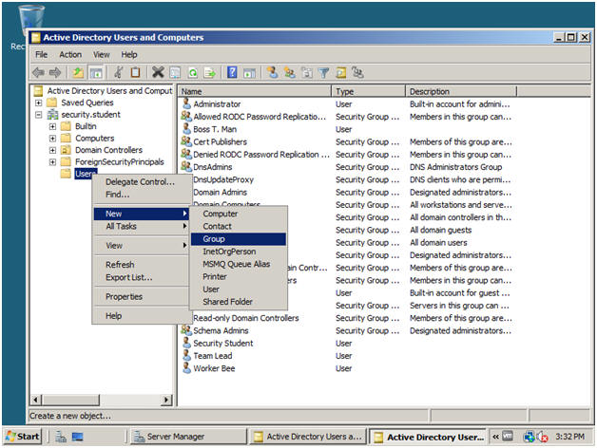The width and height of the screenshot is (597, 448).
Task: Click the Back arrow toolbar icon
Action: pyautogui.click(x=38, y=72)
